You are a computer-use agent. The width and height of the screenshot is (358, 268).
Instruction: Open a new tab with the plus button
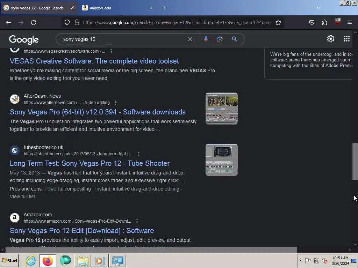pyautogui.click(x=164, y=8)
